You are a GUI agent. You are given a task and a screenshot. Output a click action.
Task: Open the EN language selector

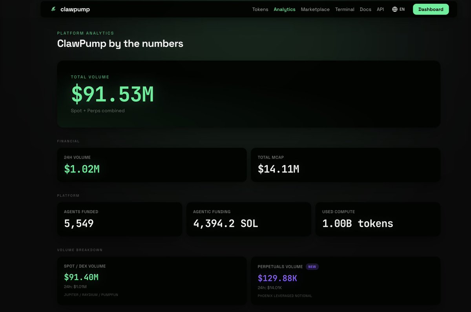tap(402, 9)
